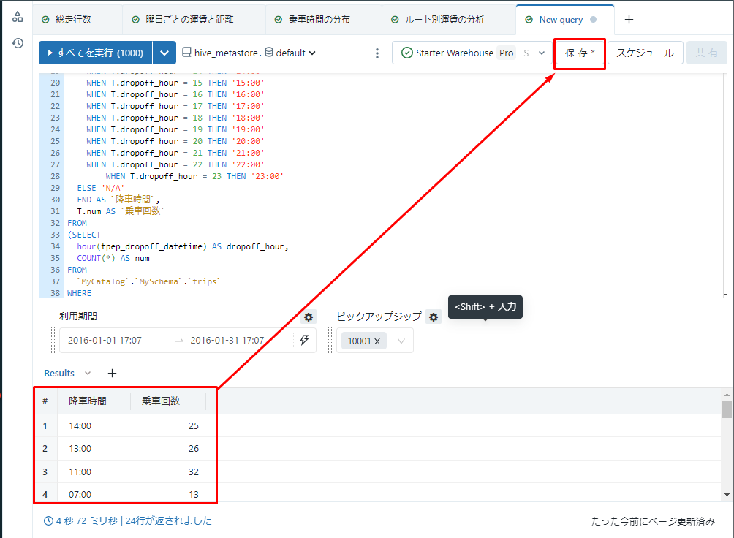This screenshot has width=734, height=538.
Task: Open the query history clock icon
Action: [x=18, y=43]
